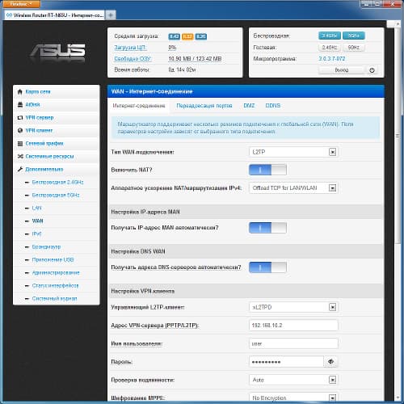This screenshot has height=404, width=404.
Task: Click the page vertical scrollbar
Action: 398,135
